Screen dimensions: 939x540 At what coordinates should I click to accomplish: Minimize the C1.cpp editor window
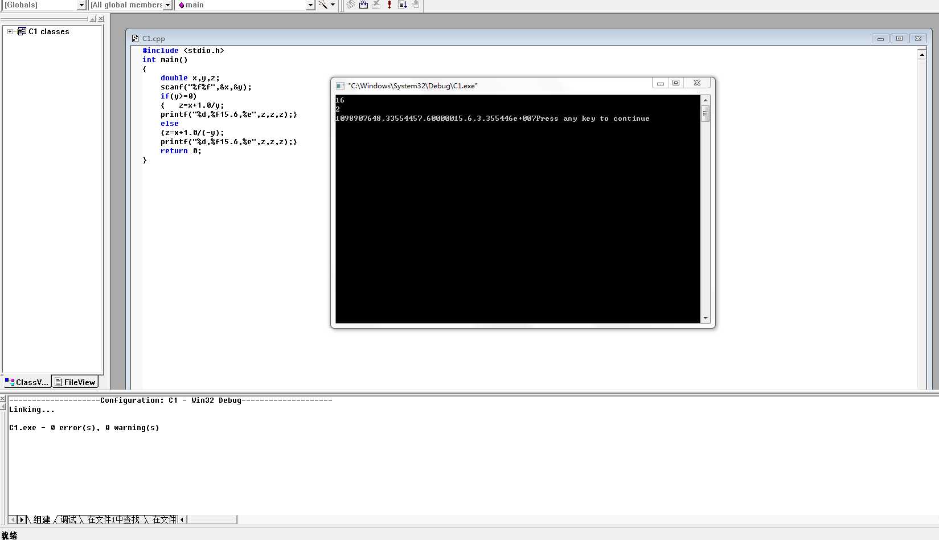[x=880, y=39]
